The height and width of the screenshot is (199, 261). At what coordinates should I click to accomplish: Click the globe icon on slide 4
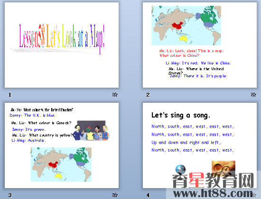pos(180,170)
